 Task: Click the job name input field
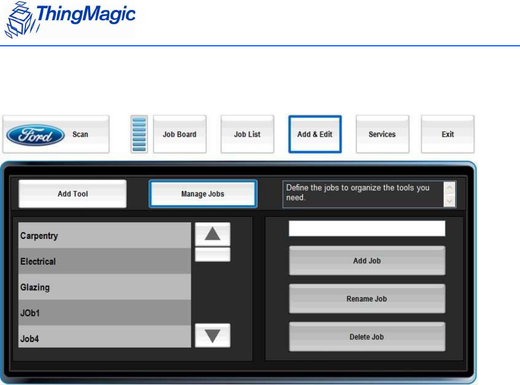(367, 228)
